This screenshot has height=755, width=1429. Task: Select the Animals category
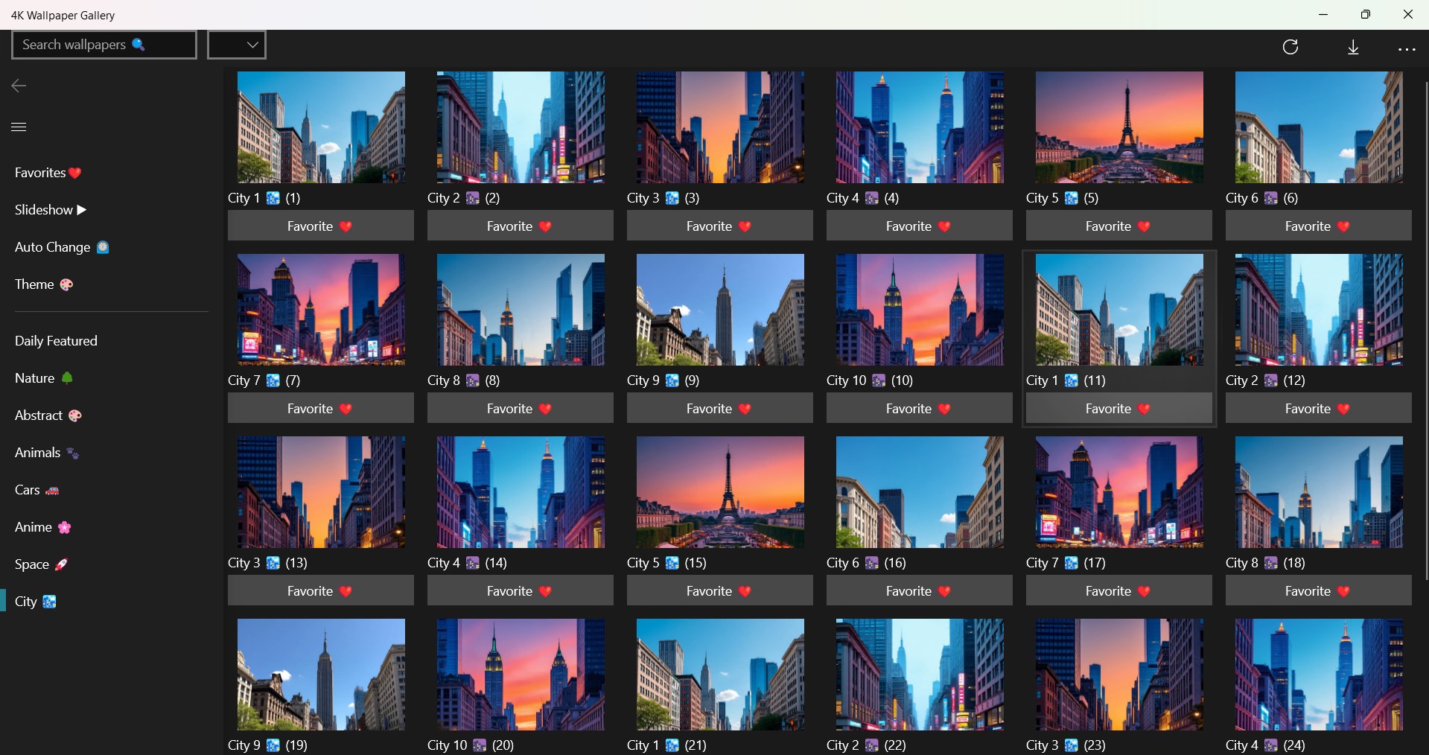click(x=47, y=453)
